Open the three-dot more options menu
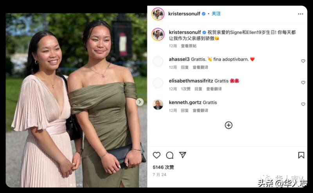Screen dimensions: 313x193 pyautogui.click(x=300, y=14)
